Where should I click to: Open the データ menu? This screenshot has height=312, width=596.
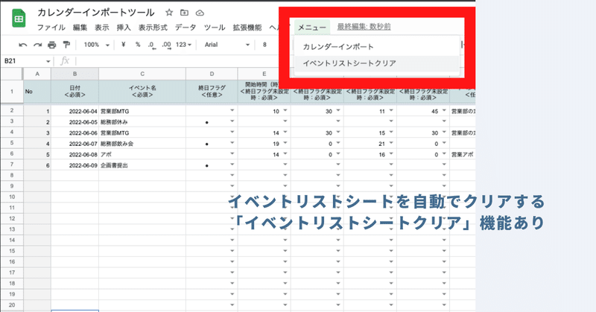[x=186, y=28]
